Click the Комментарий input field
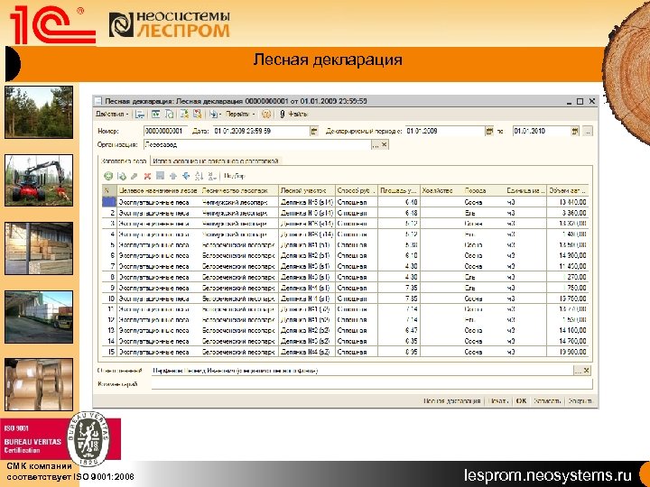Screen dimensions: 650x487 click(x=372, y=384)
